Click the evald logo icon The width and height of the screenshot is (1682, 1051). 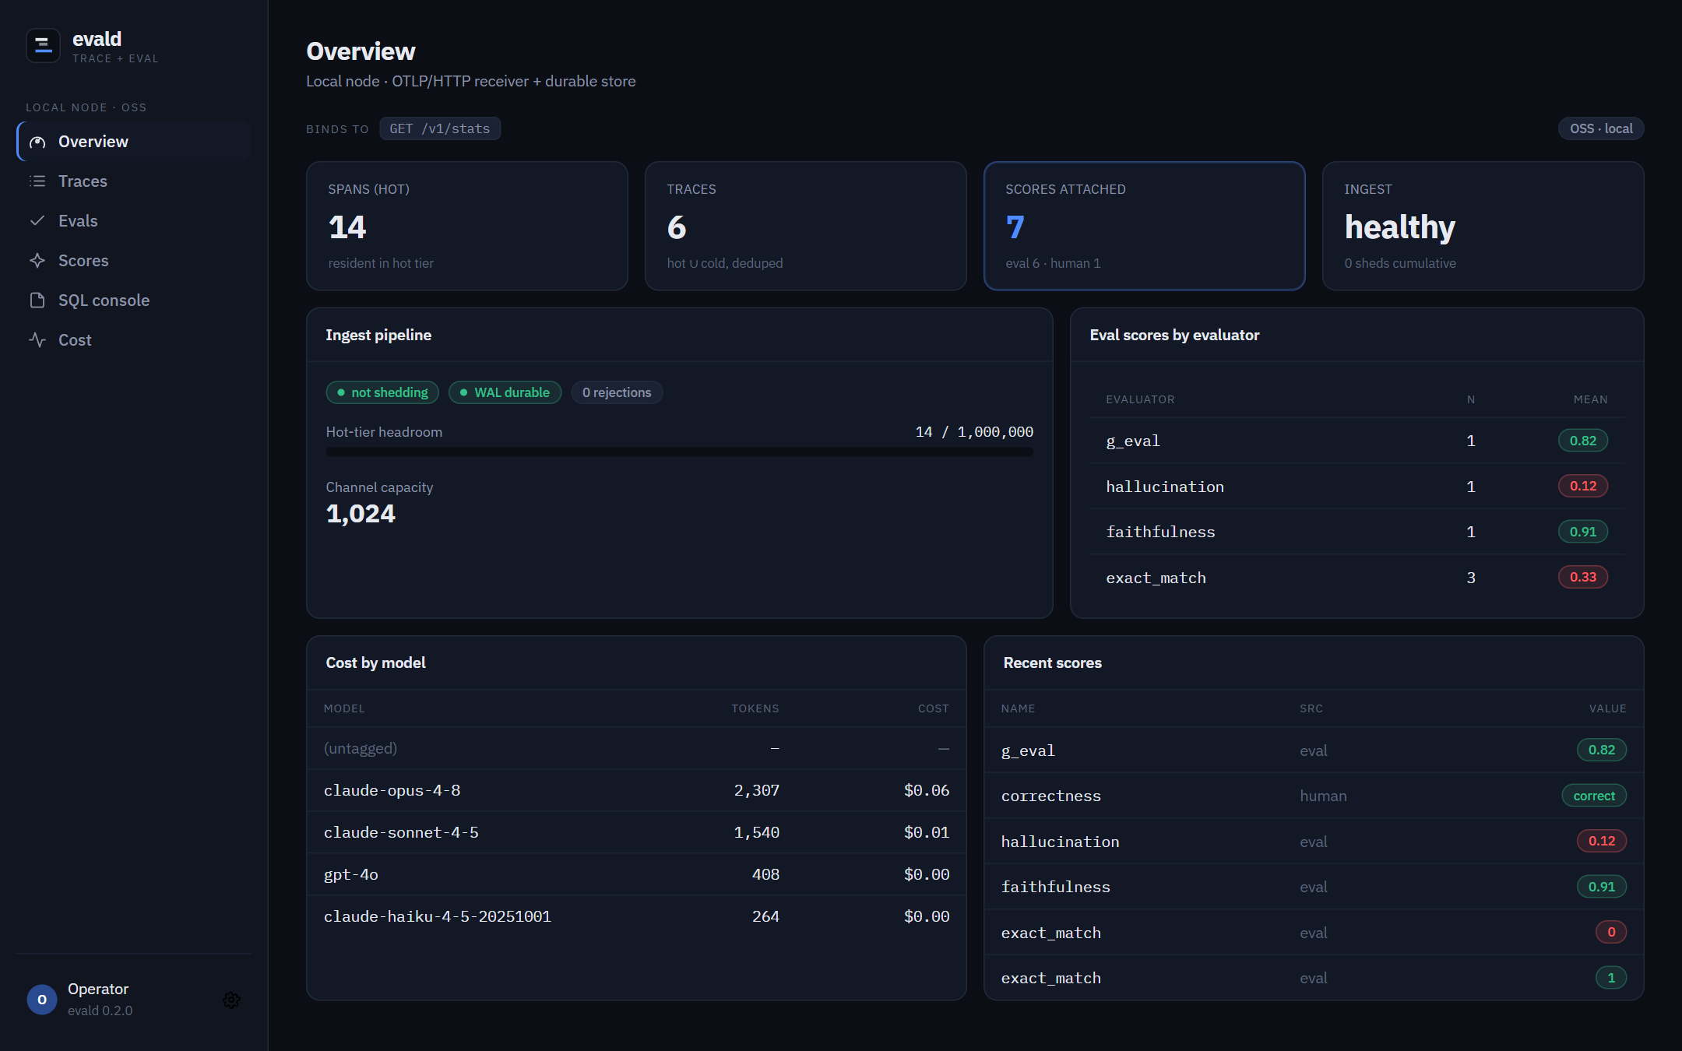pyautogui.click(x=43, y=46)
